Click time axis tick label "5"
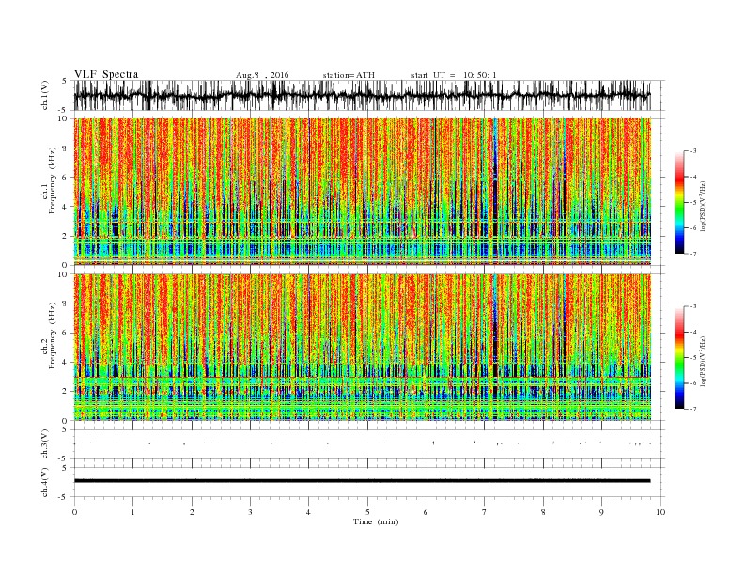Screen dimensions: 744x575 367,512
